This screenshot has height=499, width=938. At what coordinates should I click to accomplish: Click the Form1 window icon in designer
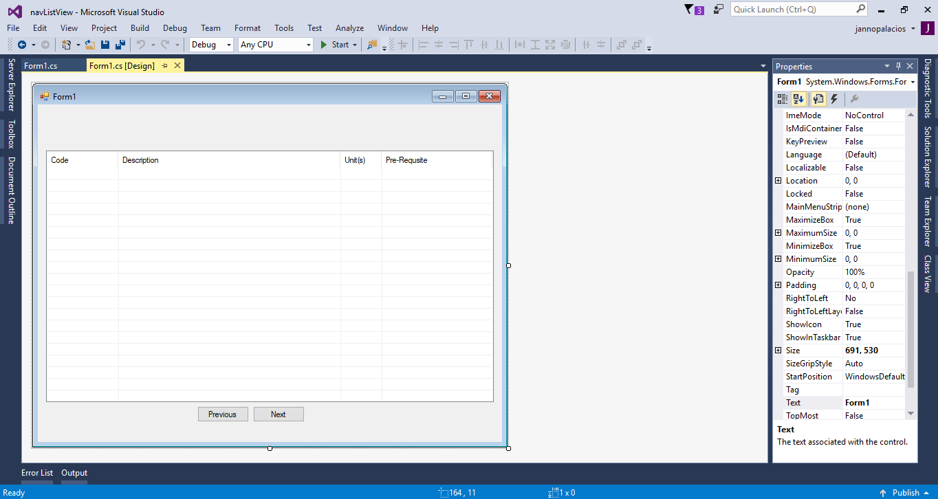tap(45, 96)
